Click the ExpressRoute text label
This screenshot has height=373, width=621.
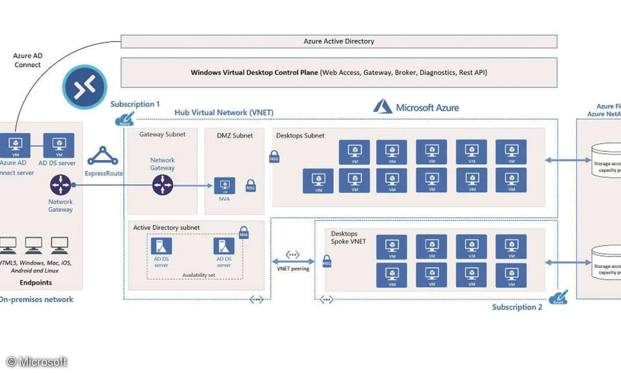point(103,173)
